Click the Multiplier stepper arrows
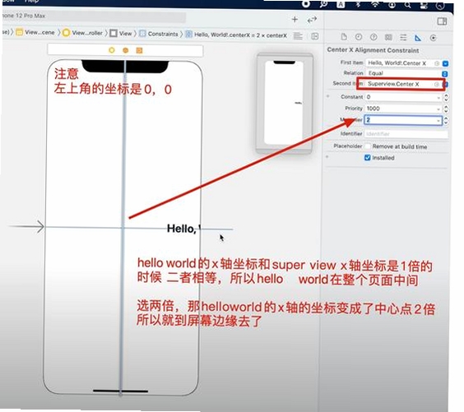 coord(446,121)
